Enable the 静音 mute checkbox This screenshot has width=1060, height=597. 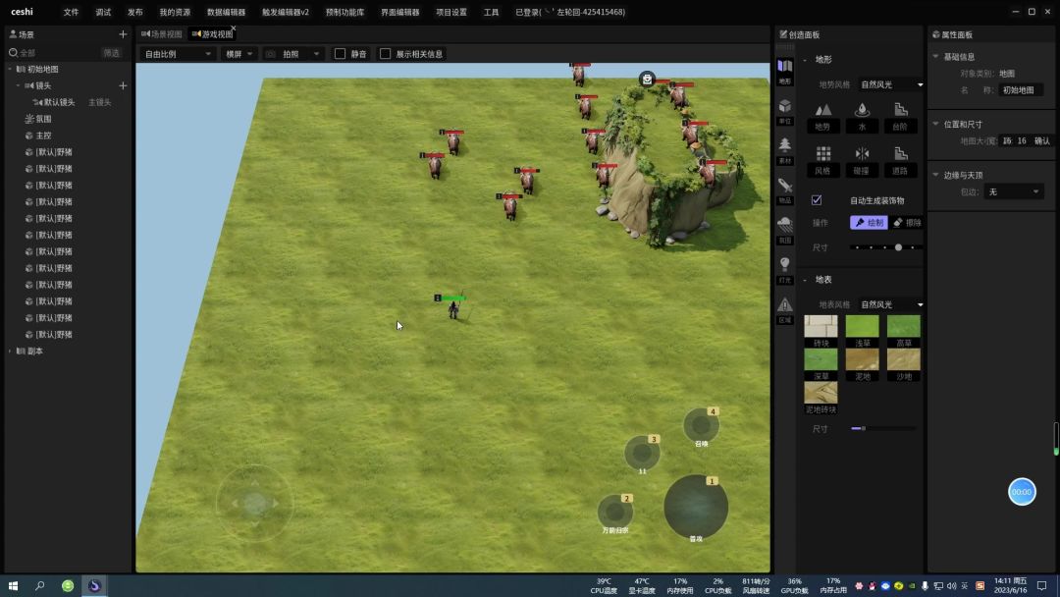point(340,53)
